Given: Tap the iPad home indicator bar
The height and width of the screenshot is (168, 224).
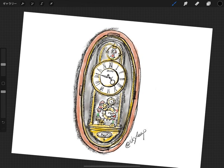Looking at the screenshot, I should (112, 166).
